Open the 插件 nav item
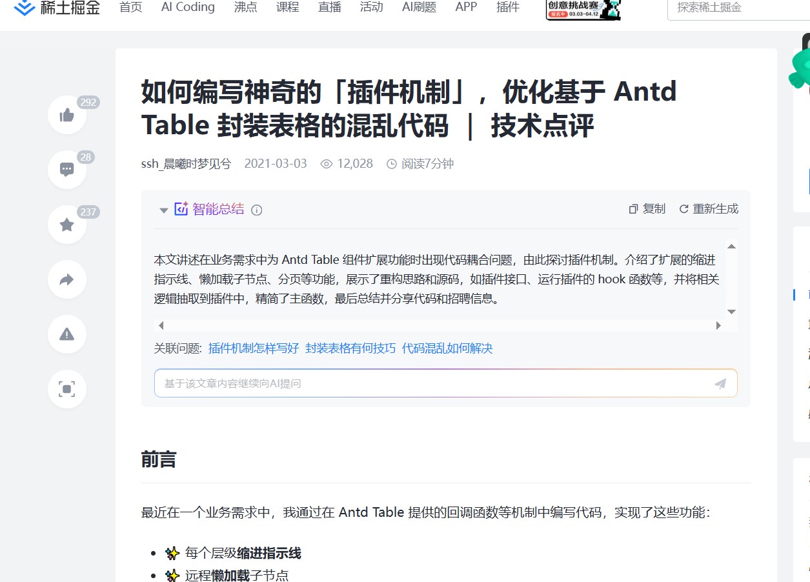The width and height of the screenshot is (810, 582). [x=508, y=7]
